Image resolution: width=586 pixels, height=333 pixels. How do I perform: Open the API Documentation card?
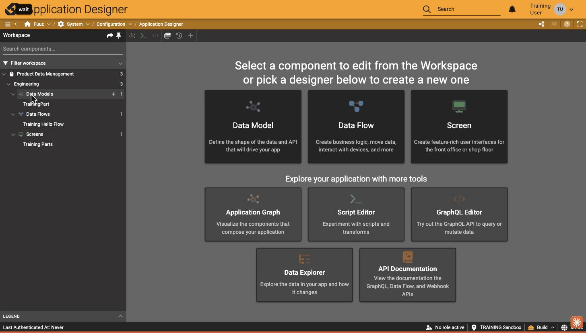tap(408, 275)
